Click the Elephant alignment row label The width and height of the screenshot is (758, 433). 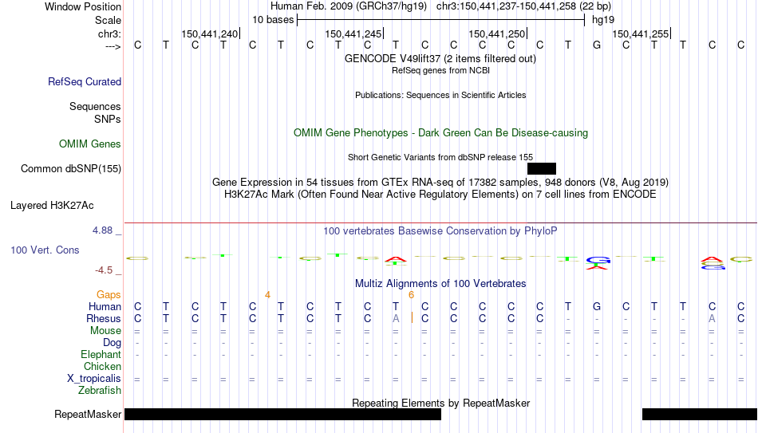(101, 355)
